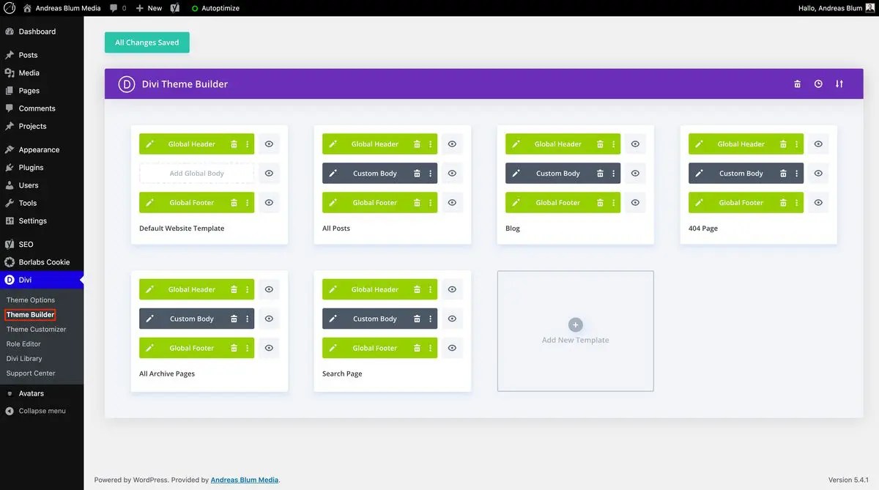Toggle Custom Body visibility in All Archive Pages

click(x=269, y=319)
